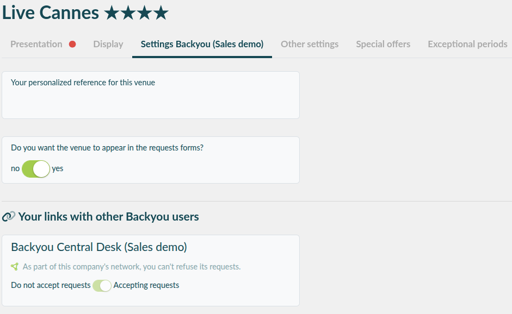Click the personalized reference input box
The image size is (512, 314).
tap(151, 95)
